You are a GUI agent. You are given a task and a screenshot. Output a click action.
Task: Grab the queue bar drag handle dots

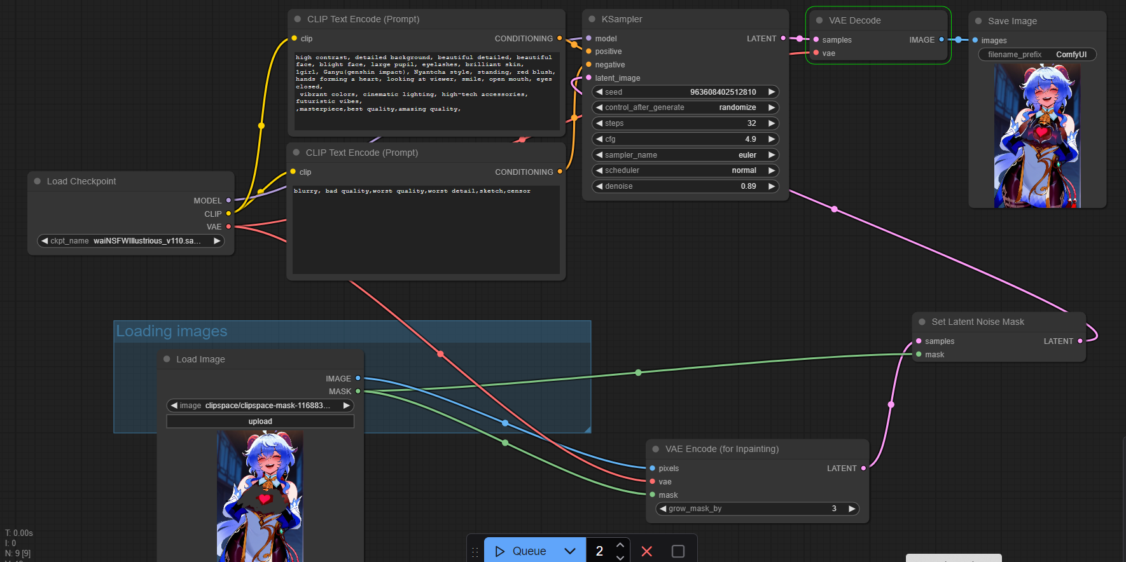[475, 552]
